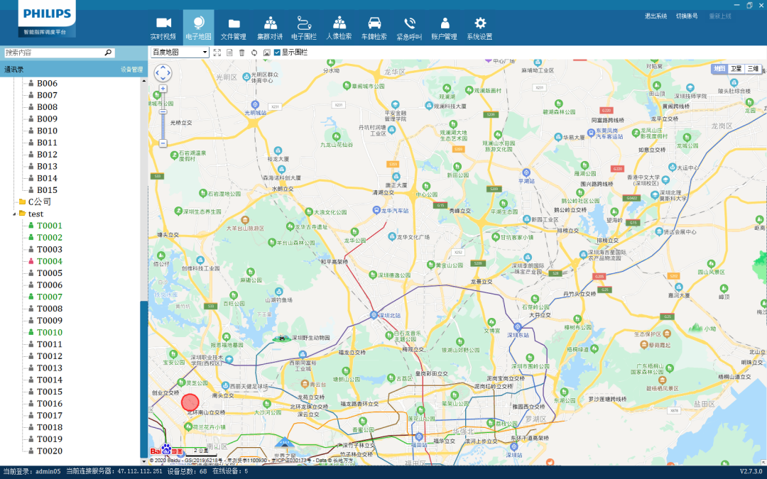Select the 电子地图 map module
The width and height of the screenshot is (767, 479).
point(198,28)
